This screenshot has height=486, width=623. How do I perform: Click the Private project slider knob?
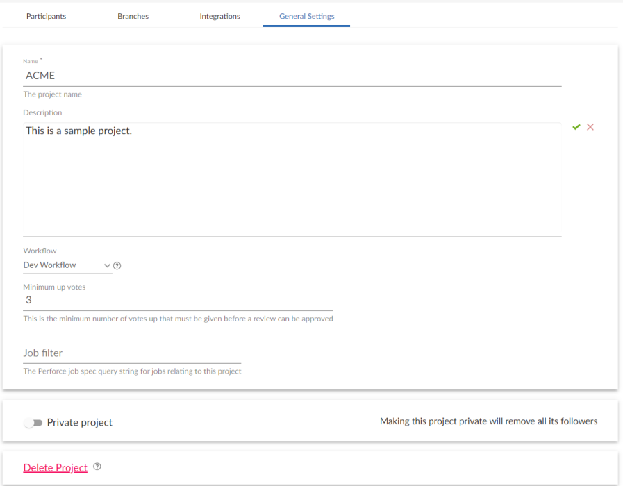[x=28, y=422]
